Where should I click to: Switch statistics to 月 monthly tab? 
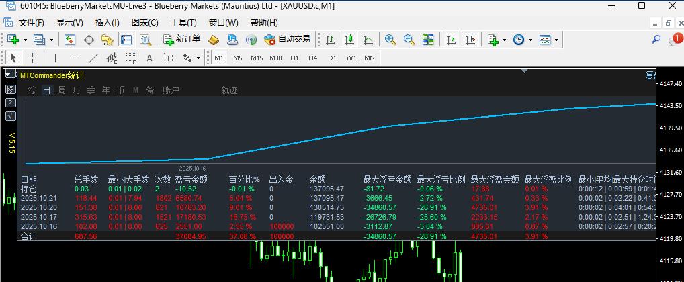pos(77,90)
